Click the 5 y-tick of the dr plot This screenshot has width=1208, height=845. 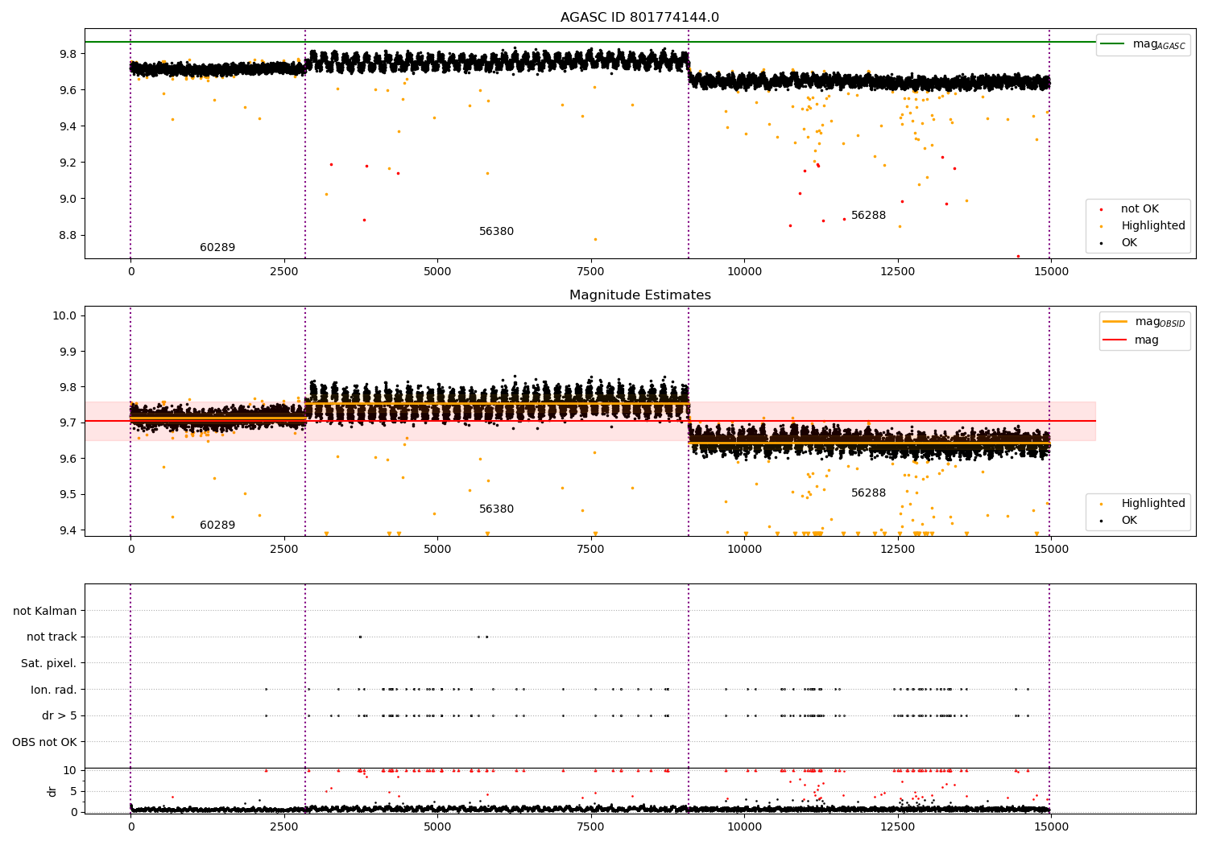point(73,791)
